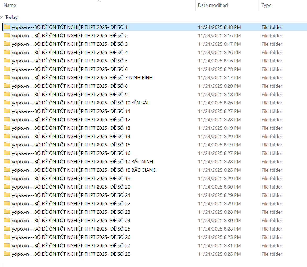
Task: Select folder name ĐỀ SỐ 20
Action: pyautogui.click(x=71, y=187)
